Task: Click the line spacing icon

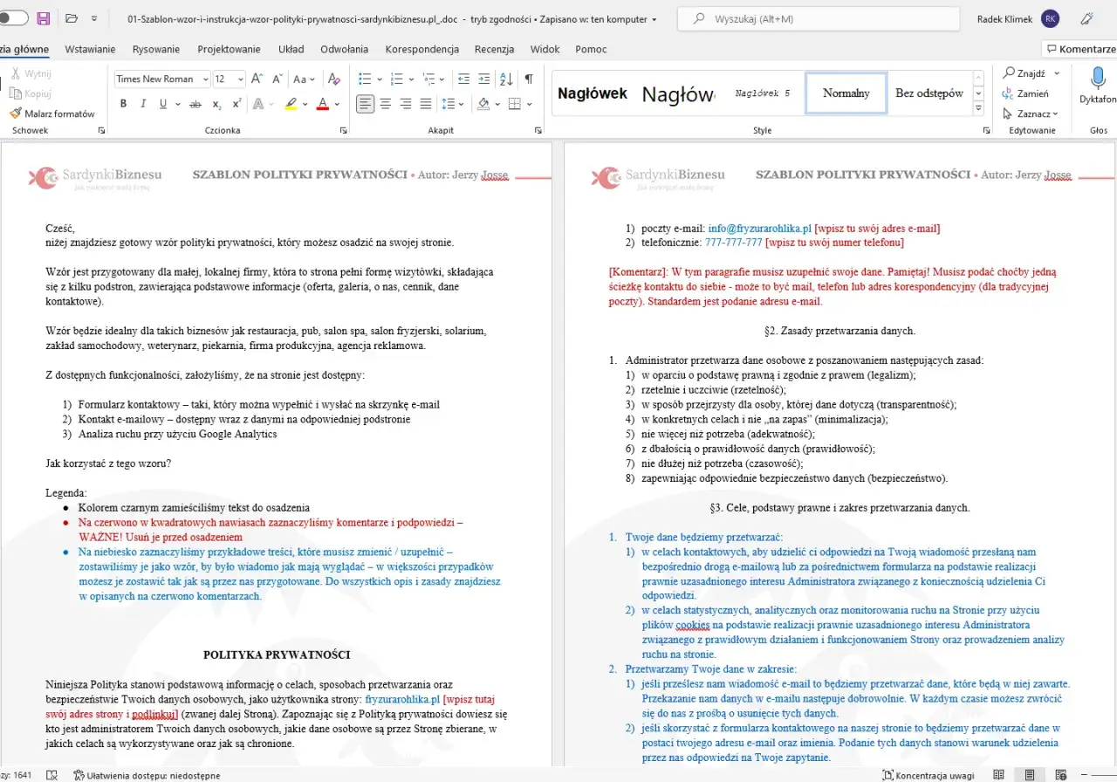Action: (449, 104)
